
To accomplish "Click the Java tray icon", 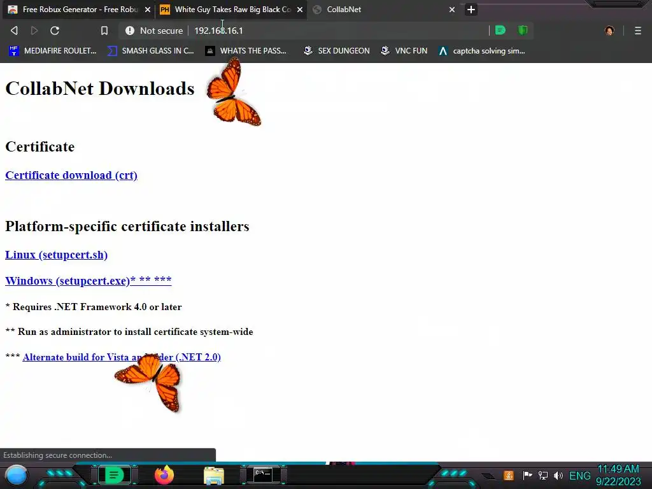I will pyautogui.click(x=509, y=475).
